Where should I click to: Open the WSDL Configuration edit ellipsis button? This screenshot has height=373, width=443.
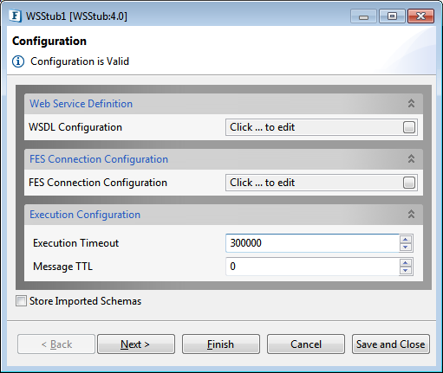click(409, 127)
